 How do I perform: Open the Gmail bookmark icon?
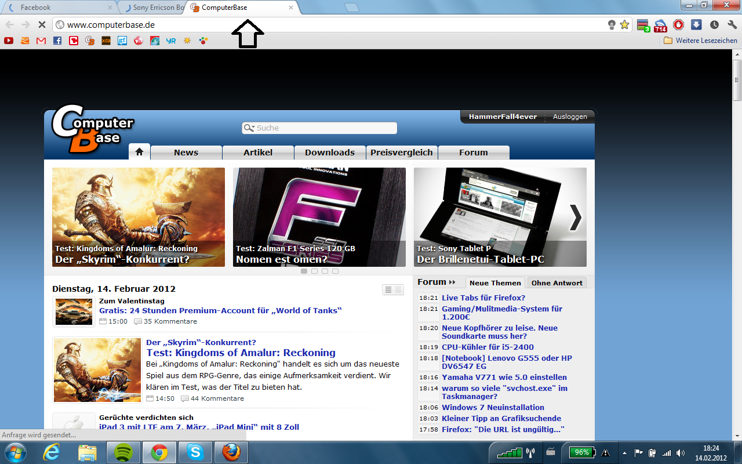coord(41,41)
